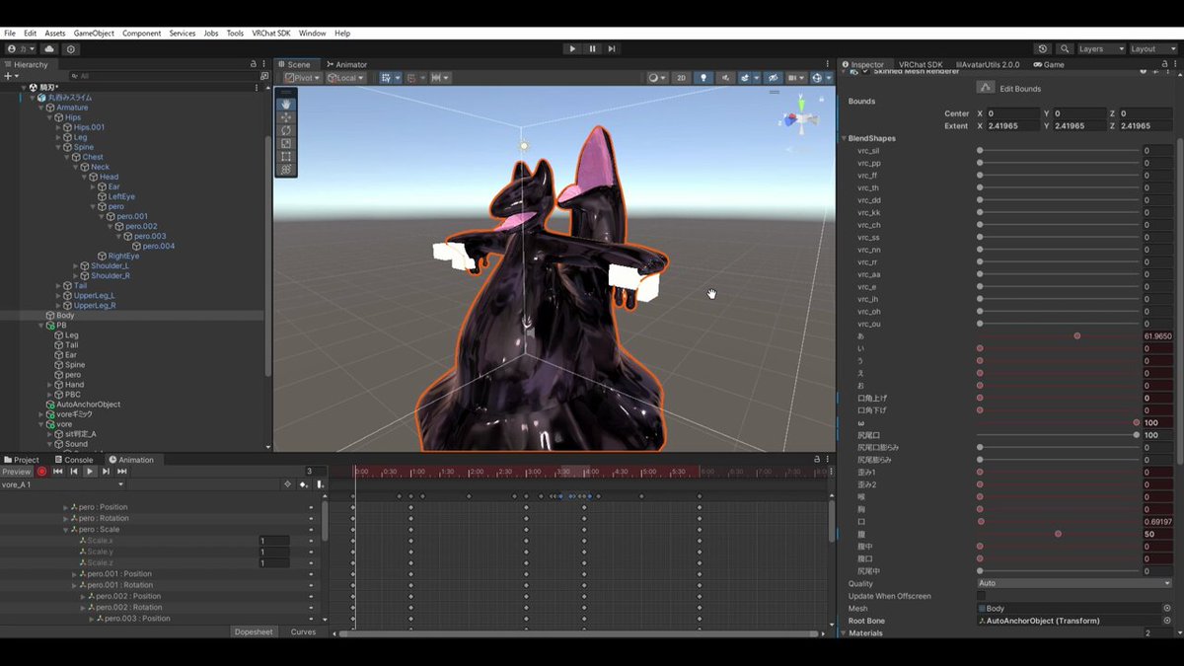Switch to the Console tab
The width and height of the screenshot is (1184, 666).
pos(74,460)
